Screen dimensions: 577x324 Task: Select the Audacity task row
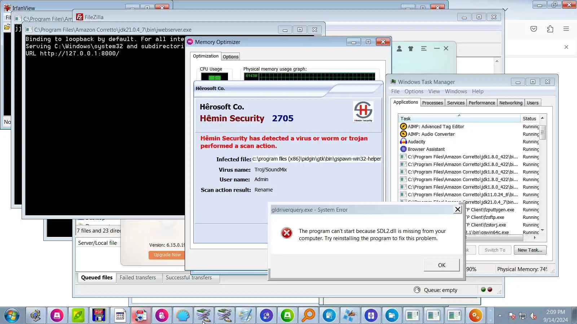[x=469, y=141]
